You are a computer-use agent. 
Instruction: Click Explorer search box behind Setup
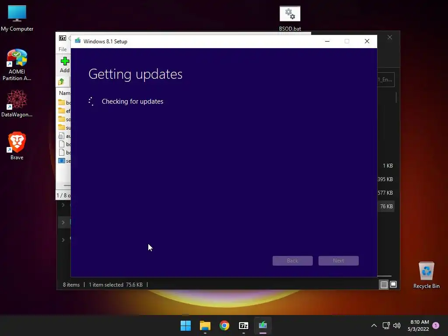coord(386,80)
